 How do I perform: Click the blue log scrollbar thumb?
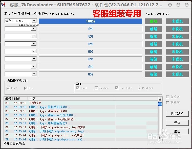coord(160,104)
